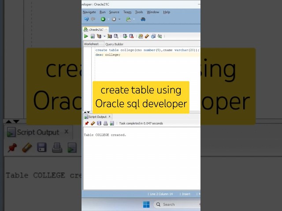The height and width of the screenshot is (211, 282).
Task: Click the To Upper/Lower case Aa icon
Action: 160,36
